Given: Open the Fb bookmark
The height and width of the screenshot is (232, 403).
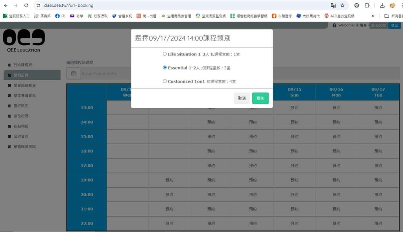Looking at the screenshot, I should pyautogui.click(x=60, y=16).
